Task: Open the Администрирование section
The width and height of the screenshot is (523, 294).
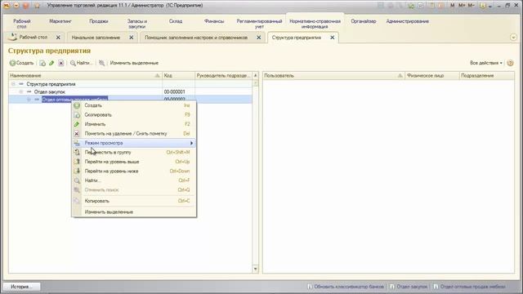Action: pos(407,21)
